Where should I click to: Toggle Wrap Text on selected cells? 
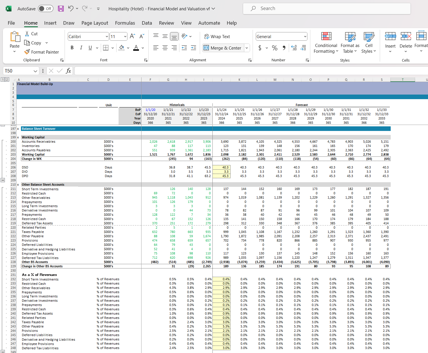click(217, 36)
